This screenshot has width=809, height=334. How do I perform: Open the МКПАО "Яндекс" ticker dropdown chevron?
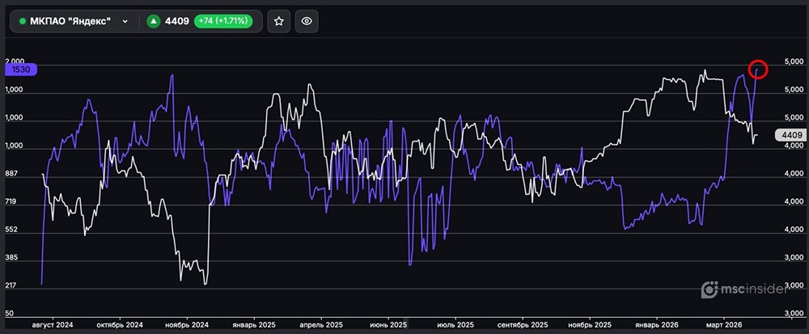pyautogui.click(x=125, y=22)
